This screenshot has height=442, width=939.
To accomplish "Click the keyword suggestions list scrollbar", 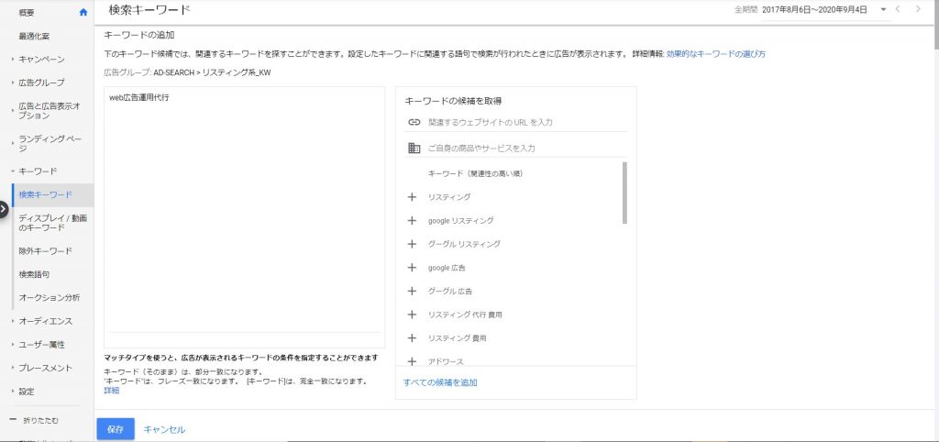I will coord(625,193).
